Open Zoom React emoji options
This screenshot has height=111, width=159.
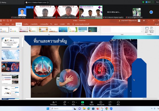click(x=73, y=103)
